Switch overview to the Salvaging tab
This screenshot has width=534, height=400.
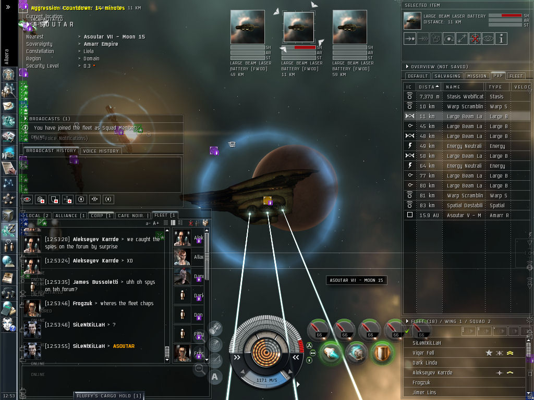[447, 76]
